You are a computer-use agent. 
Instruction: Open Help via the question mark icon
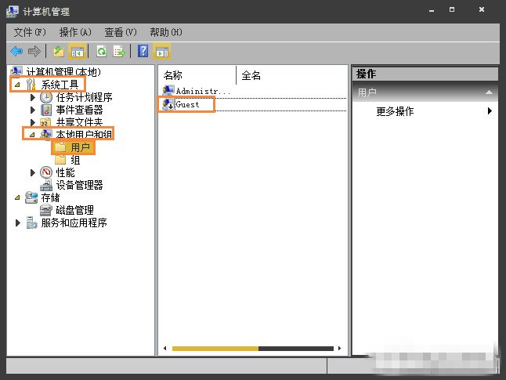point(143,51)
